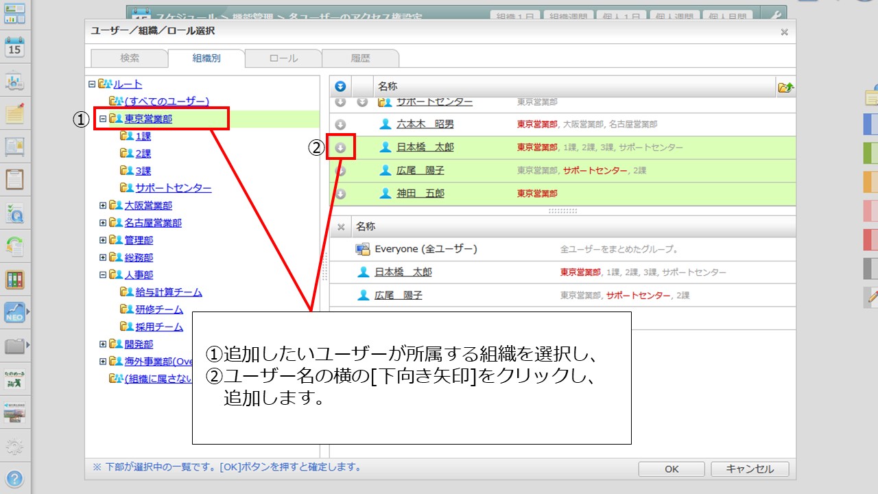
Task: Click the down arrow beside 日本橋 太郎
Action: tap(340, 148)
